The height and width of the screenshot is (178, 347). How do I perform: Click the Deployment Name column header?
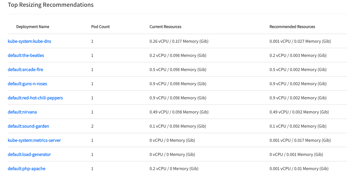pos(33,27)
